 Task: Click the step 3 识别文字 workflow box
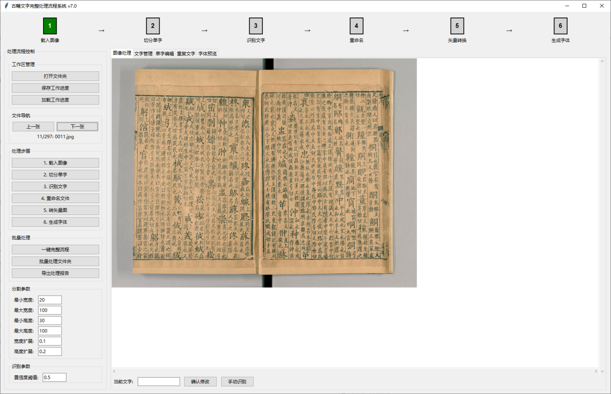click(x=256, y=25)
